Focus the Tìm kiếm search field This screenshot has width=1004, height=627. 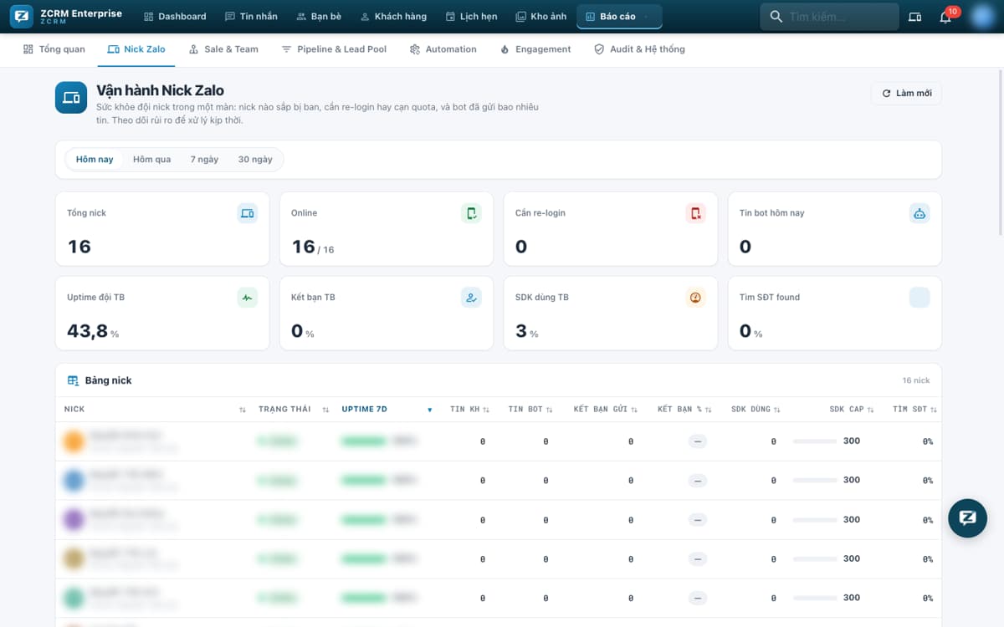click(x=829, y=17)
